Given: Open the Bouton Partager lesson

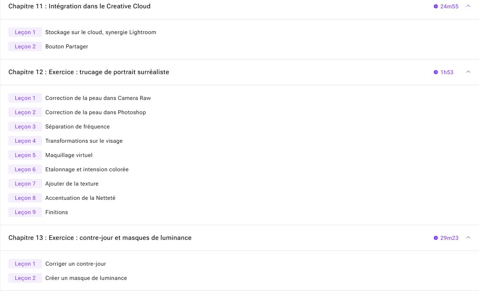Looking at the screenshot, I should (x=67, y=46).
